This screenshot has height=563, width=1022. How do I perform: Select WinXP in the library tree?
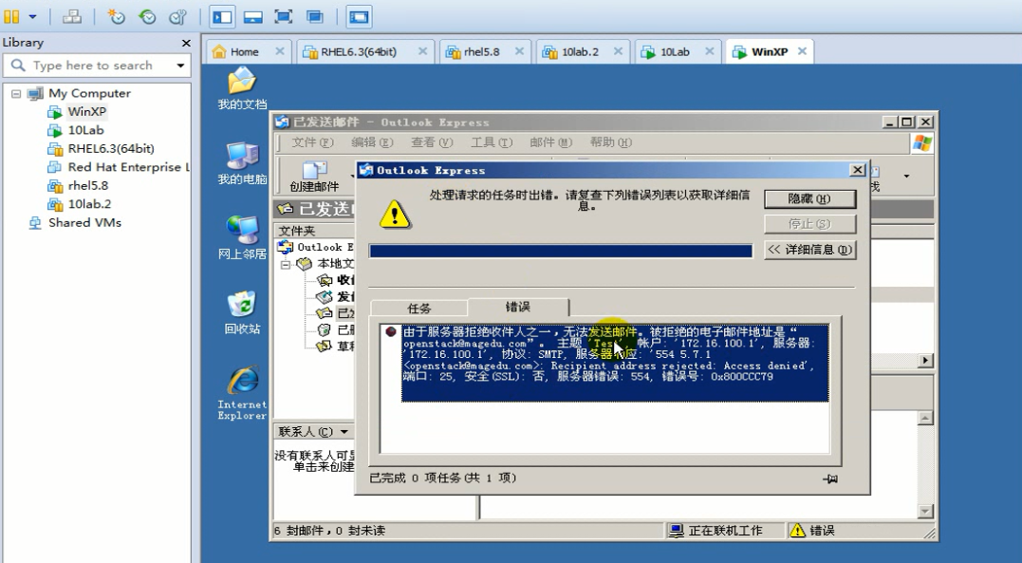point(86,112)
